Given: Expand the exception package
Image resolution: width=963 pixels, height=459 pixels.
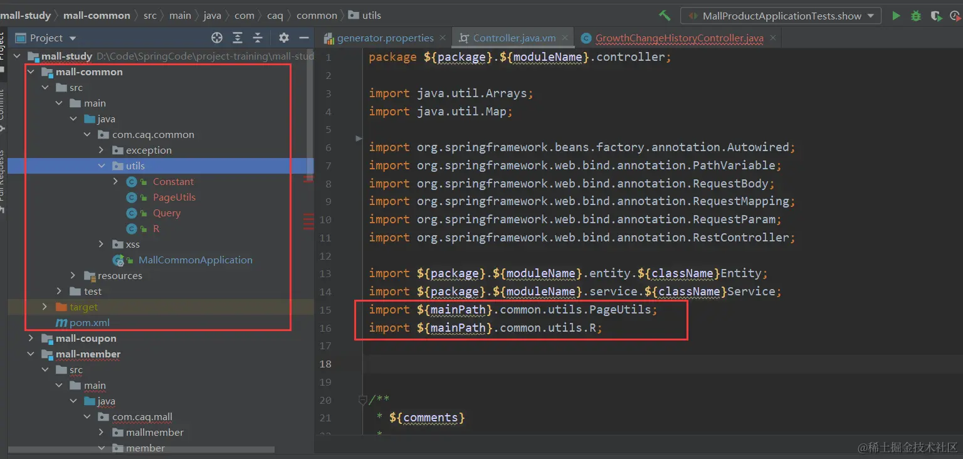Looking at the screenshot, I should 102,150.
